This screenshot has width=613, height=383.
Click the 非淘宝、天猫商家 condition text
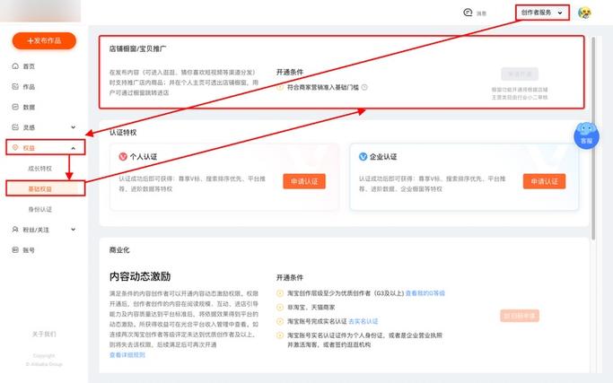(x=311, y=307)
